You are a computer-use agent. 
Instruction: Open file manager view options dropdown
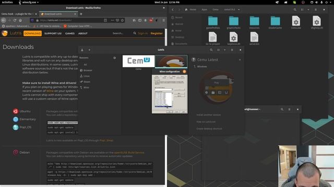(x=308, y=9)
